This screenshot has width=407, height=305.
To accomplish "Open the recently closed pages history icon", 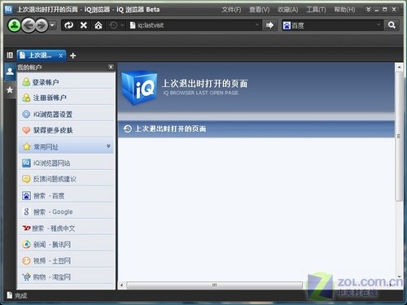I will (113, 25).
